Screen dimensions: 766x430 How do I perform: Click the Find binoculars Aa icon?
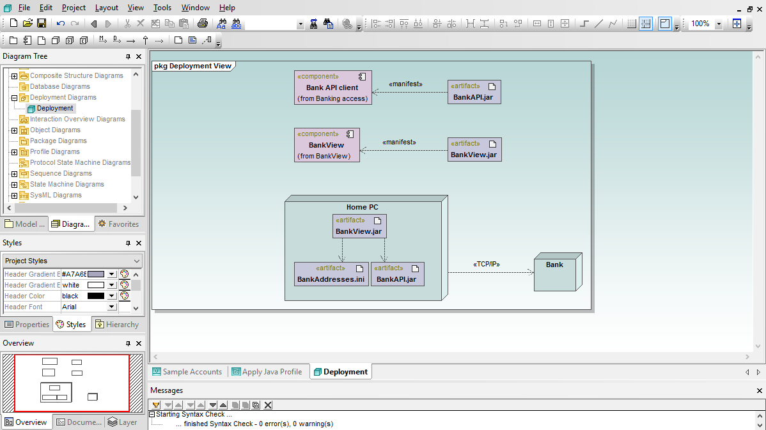pos(222,24)
